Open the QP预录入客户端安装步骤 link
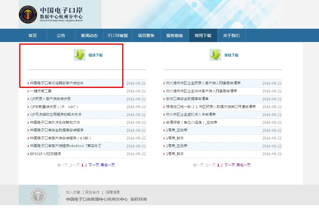This screenshot has height=214, width=319. coord(51,99)
